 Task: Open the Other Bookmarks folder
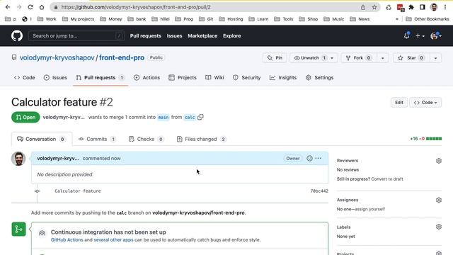(428, 19)
